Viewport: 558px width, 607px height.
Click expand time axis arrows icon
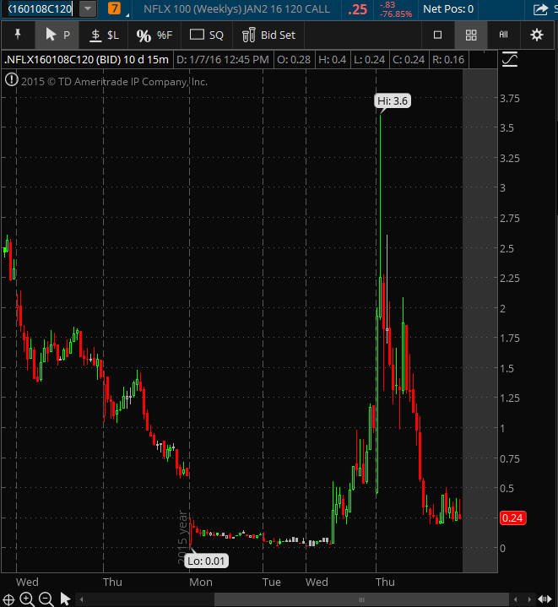(x=544, y=599)
